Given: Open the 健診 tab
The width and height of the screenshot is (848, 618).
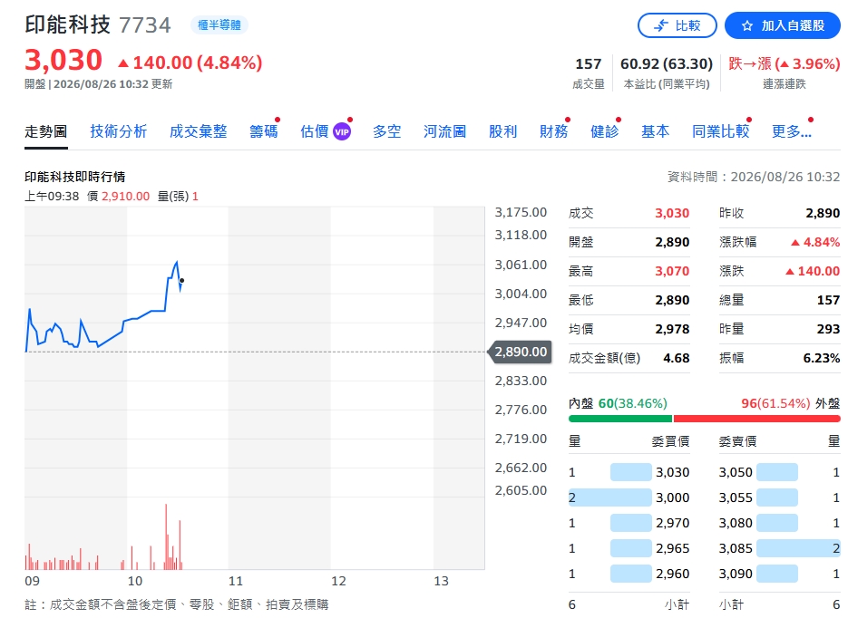Looking at the screenshot, I should click(x=605, y=131).
